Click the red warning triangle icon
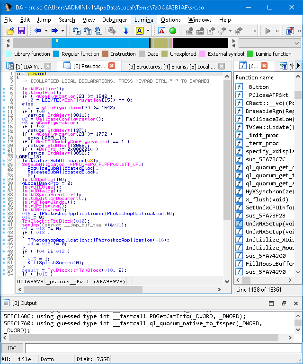The image size is (303, 364). click(x=161, y=31)
